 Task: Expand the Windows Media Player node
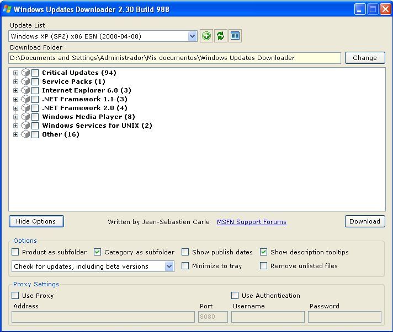[x=16, y=117]
